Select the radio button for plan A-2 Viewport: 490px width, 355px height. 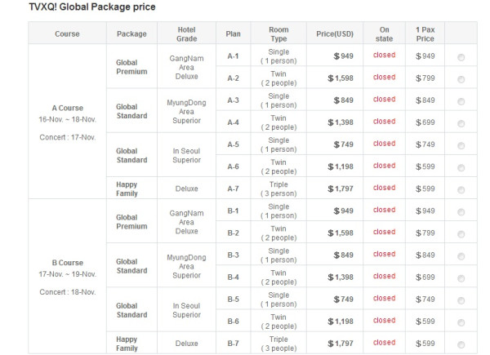(461, 79)
